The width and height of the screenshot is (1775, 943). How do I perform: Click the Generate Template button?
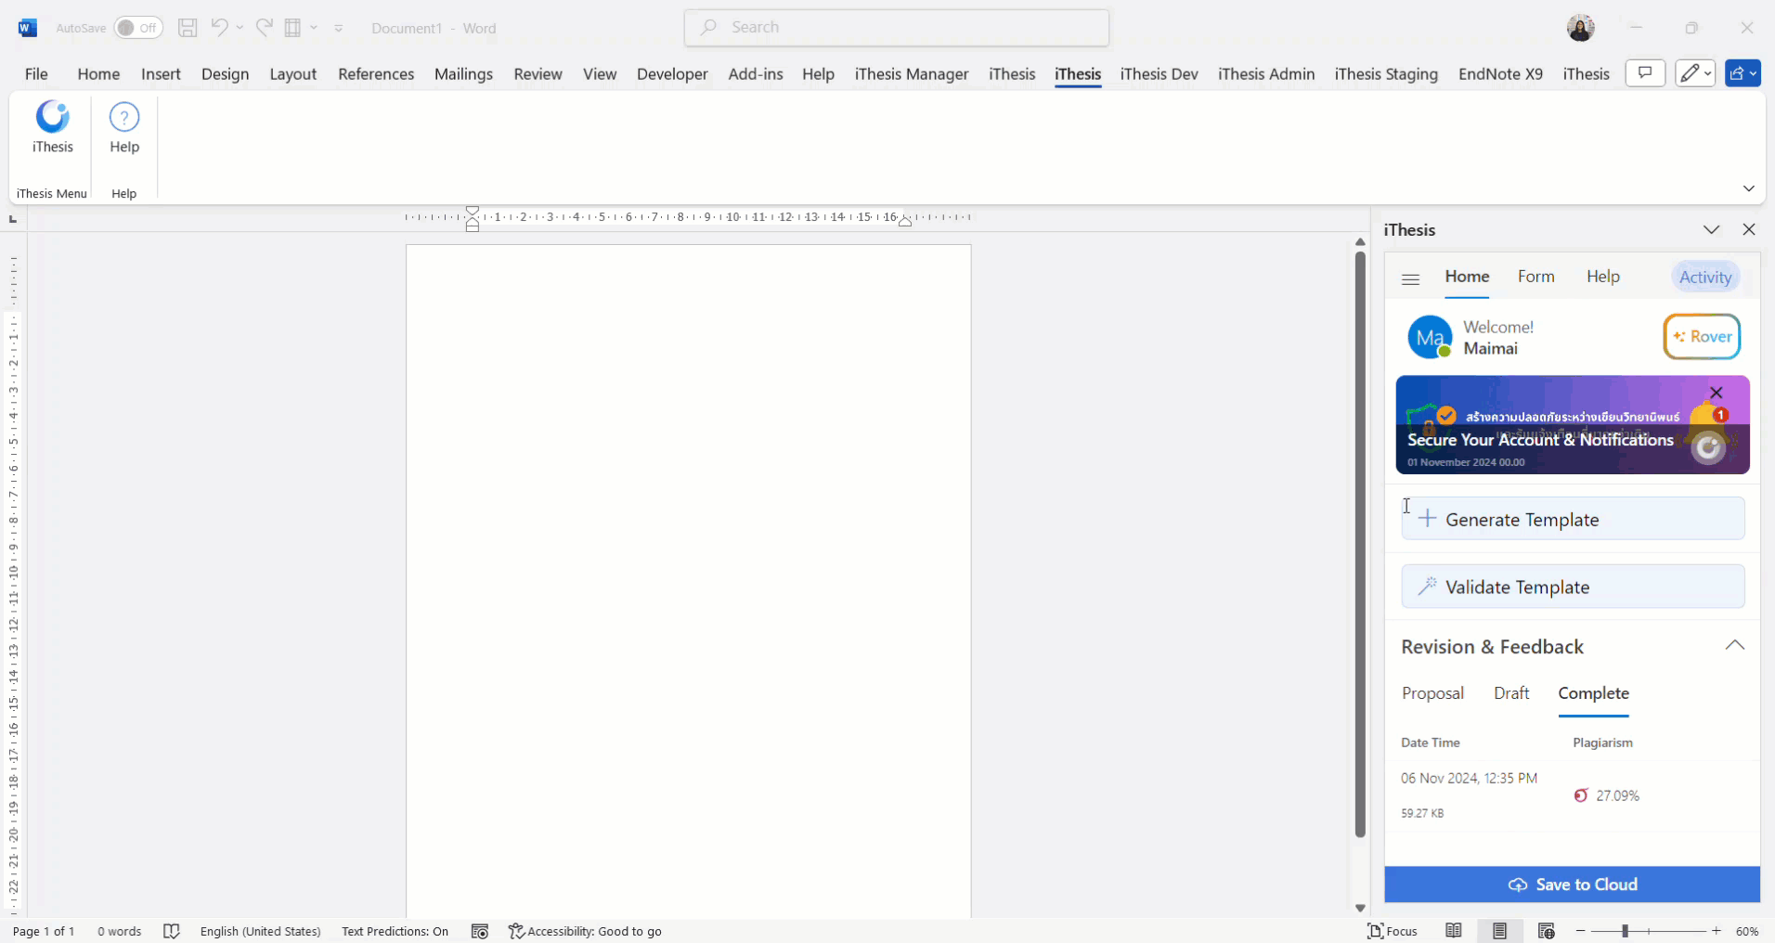1573,519
